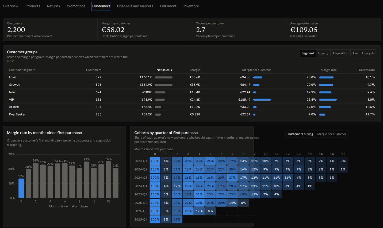Click the VIP segment name
This screenshot has width=383, height=228.
[x=11, y=100]
